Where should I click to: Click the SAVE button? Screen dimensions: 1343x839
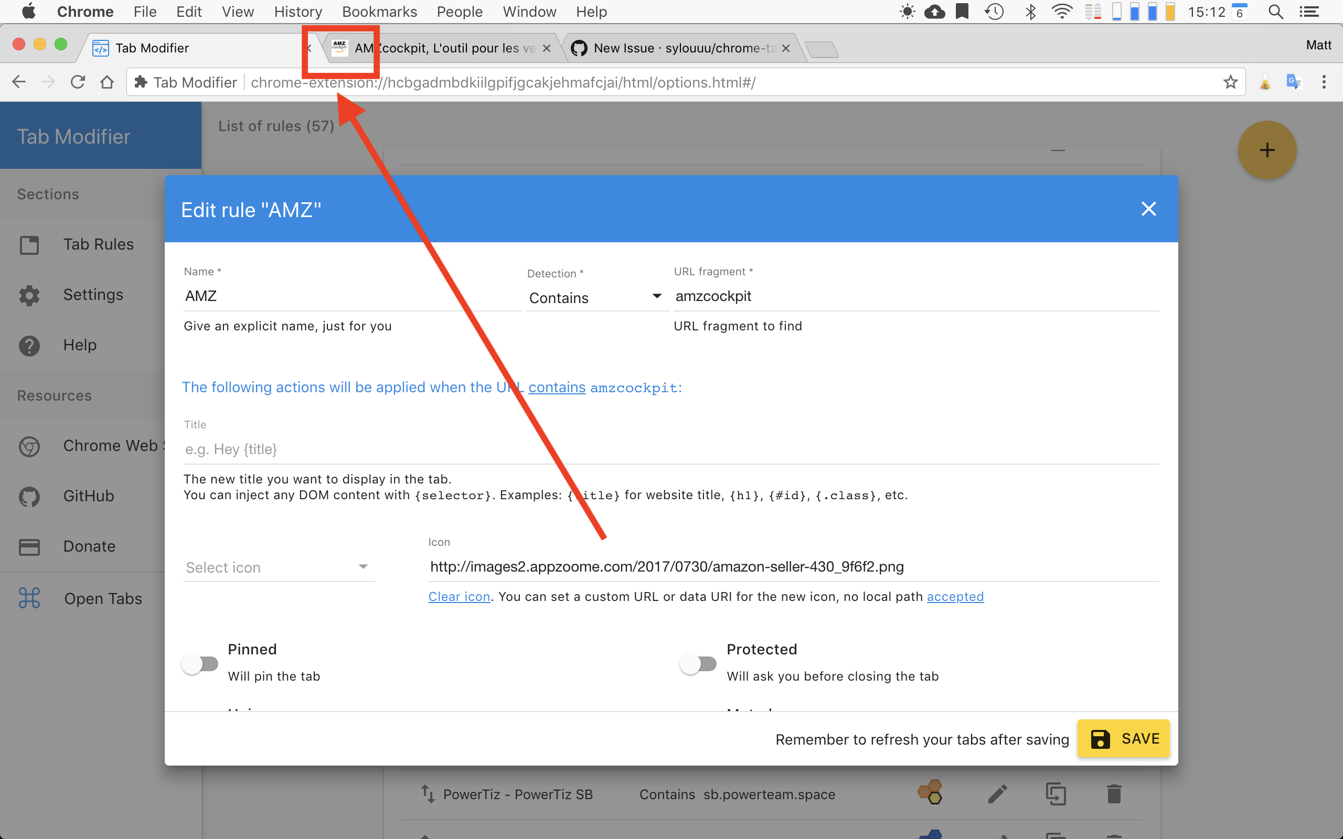click(1123, 738)
